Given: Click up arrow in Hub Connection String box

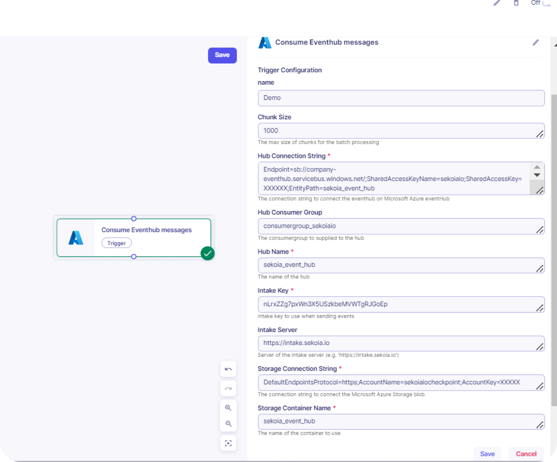Looking at the screenshot, I should pos(537,167).
